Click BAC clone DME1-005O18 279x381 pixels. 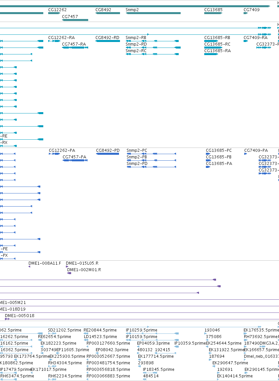(x=20, y=316)
